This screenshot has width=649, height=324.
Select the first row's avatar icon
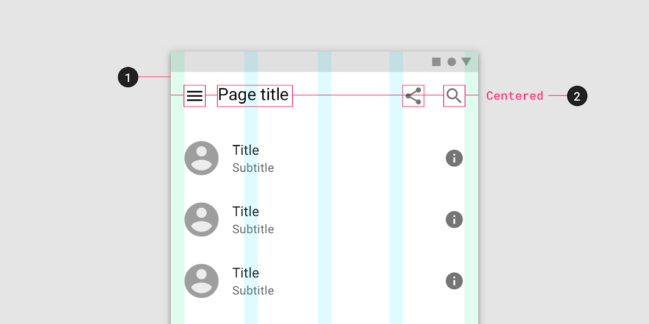tap(201, 158)
